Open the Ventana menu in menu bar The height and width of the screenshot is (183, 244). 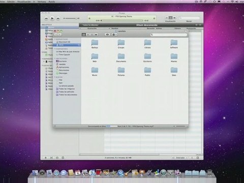pos(42,2)
